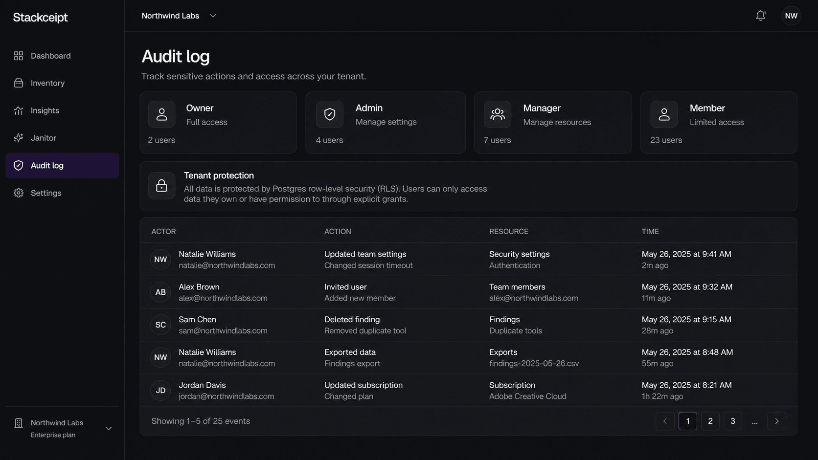The height and width of the screenshot is (460, 818).
Task: Go to pagination page 2
Action: tap(710, 421)
